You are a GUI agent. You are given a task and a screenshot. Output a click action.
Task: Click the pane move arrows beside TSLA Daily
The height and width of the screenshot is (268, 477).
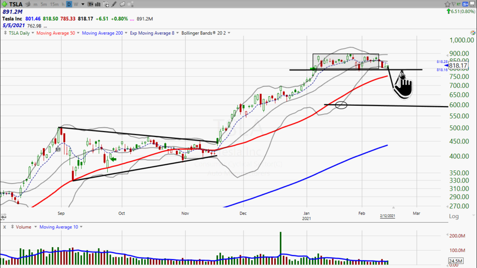point(5,33)
